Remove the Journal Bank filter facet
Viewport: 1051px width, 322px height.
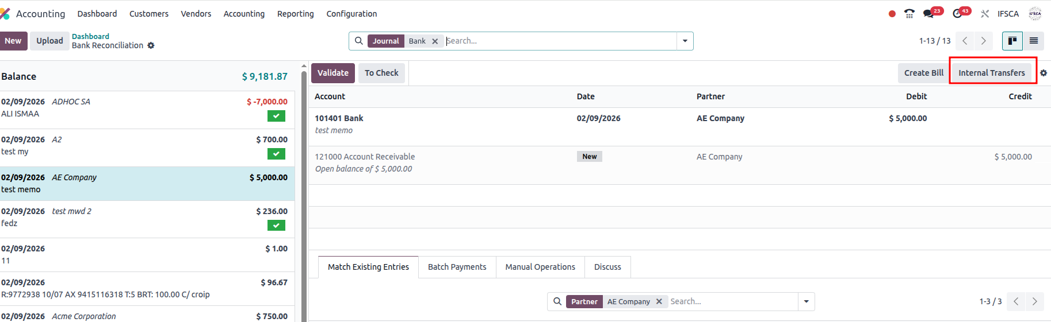tap(435, 41)
